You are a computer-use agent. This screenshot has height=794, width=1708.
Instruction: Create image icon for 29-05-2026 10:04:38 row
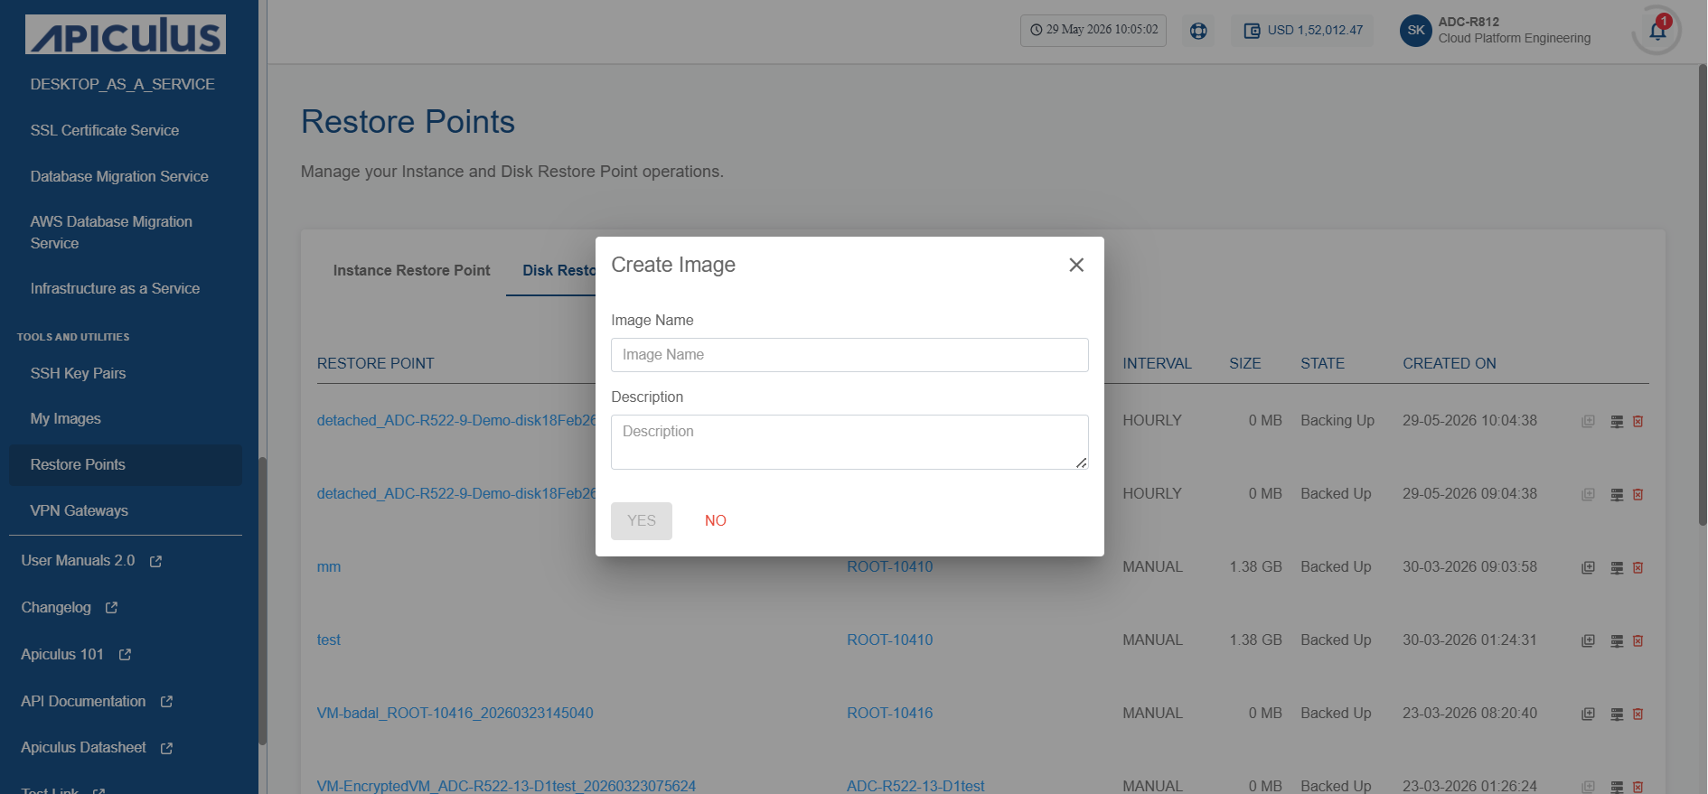[1588, 422]
